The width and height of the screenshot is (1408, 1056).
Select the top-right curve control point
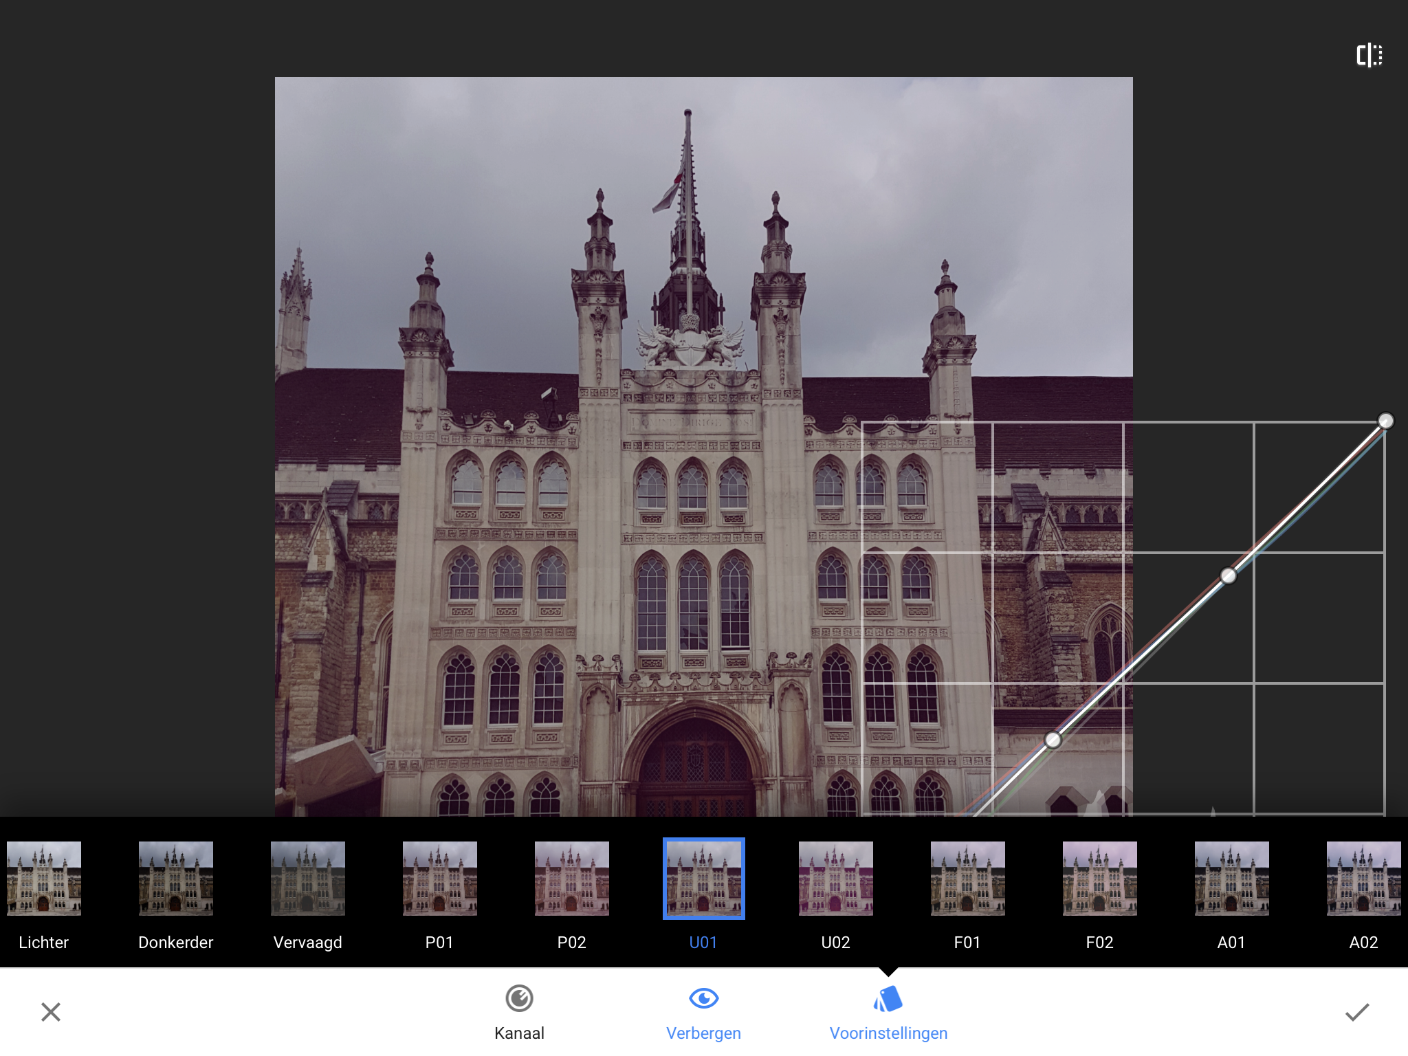pyautogui.click(x=1385, y=421)
